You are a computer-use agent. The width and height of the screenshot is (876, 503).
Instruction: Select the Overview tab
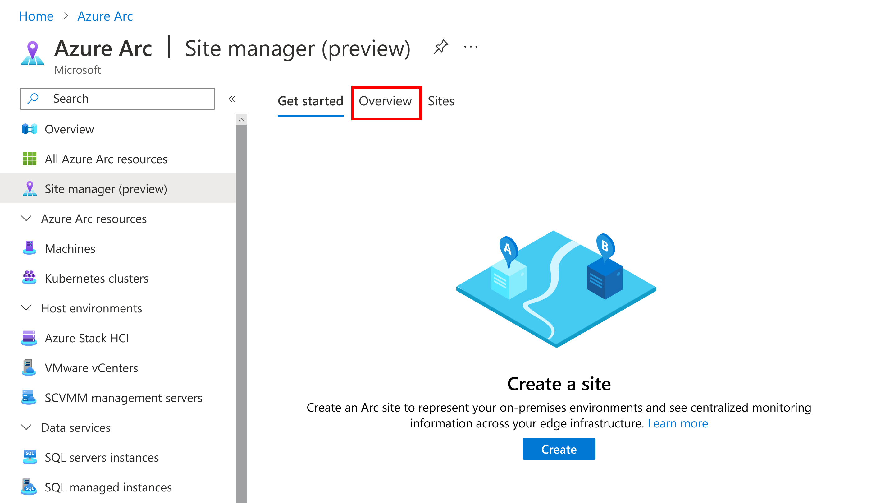(385, 101)
